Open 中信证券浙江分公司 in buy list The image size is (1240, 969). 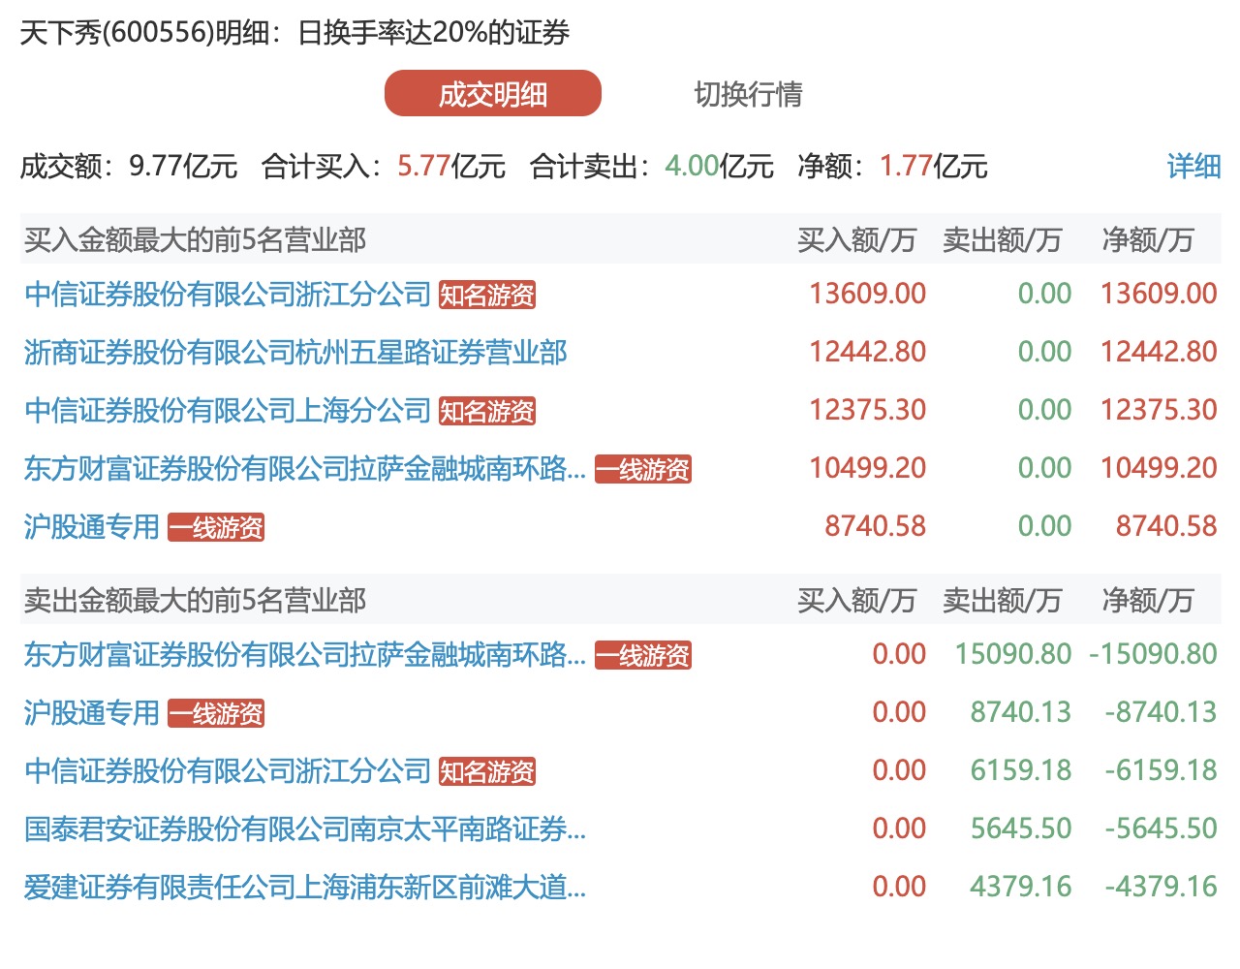click(x=228, y=294)
